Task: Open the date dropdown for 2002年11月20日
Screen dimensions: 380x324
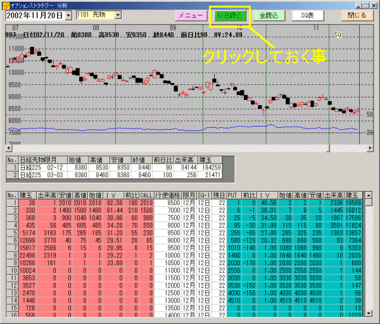Action: click(69, 16)
